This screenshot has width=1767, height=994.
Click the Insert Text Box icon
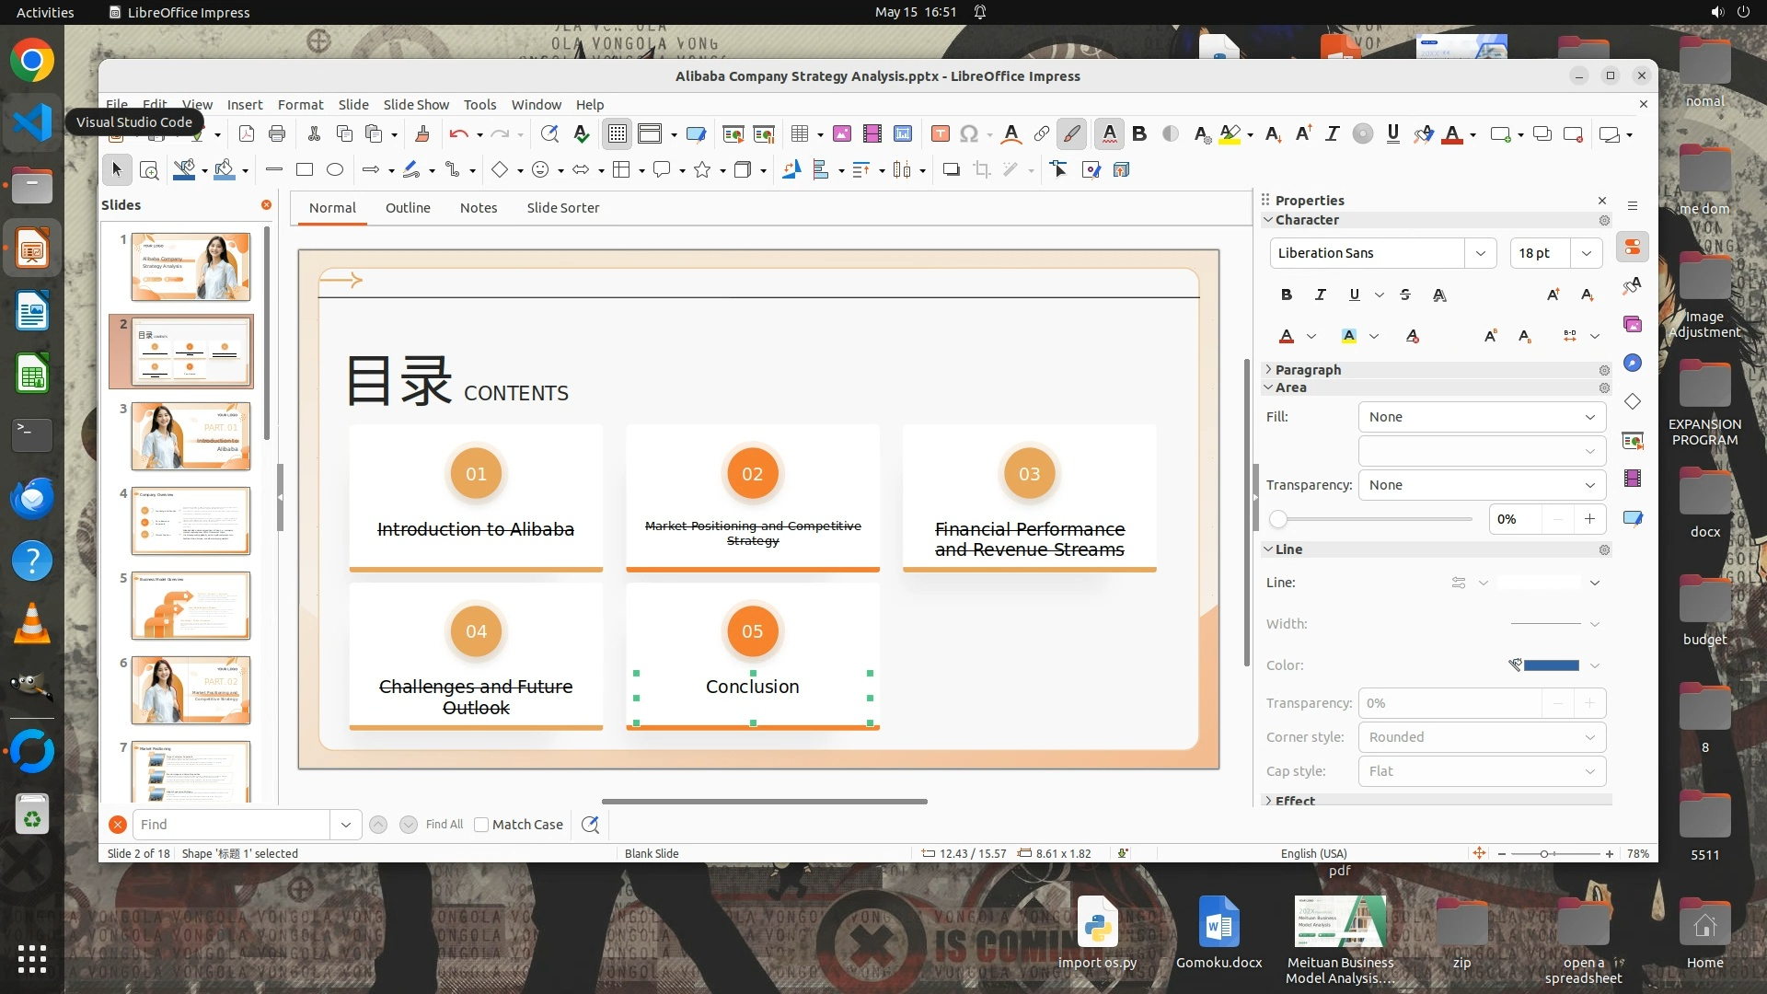940,134
